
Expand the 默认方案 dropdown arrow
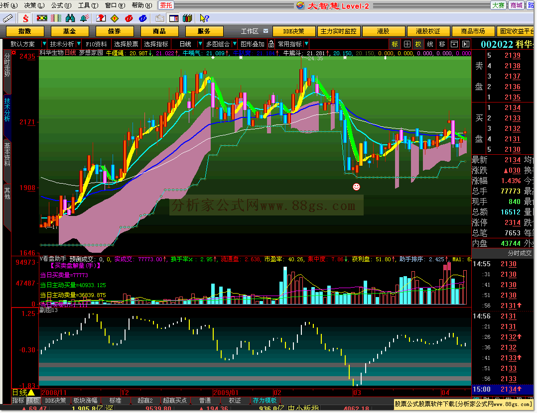click(x=44, y=44)
